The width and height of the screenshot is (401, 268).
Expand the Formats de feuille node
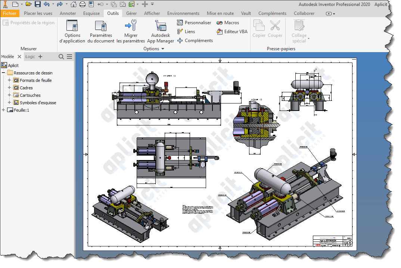coord(10,80)
